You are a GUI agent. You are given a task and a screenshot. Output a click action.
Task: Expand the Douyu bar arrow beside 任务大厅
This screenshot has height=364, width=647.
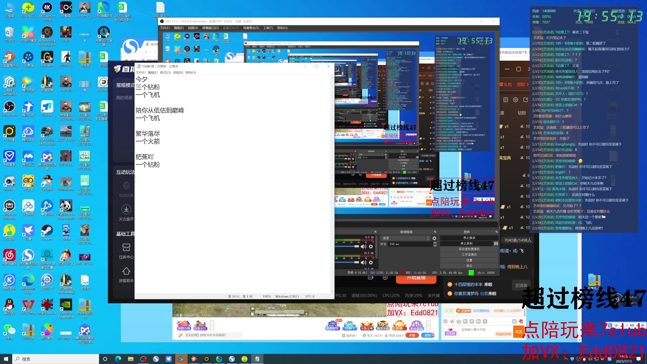coord(212,326)
